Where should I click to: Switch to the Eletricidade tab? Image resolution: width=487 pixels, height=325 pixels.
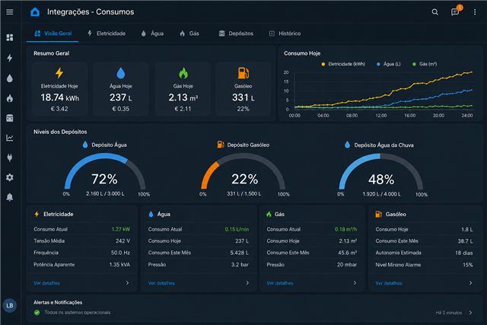click(107, 33)
